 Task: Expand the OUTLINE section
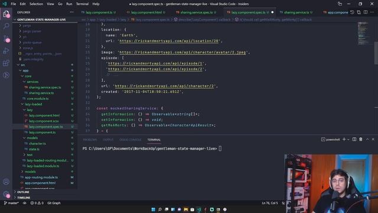click(x=23, y=192)
